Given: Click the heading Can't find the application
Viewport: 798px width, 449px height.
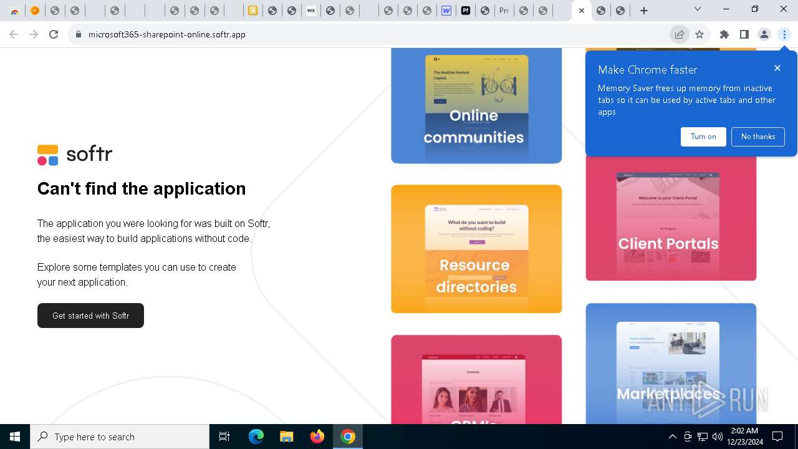Looking at the screenshot, I should pos(142,188).
